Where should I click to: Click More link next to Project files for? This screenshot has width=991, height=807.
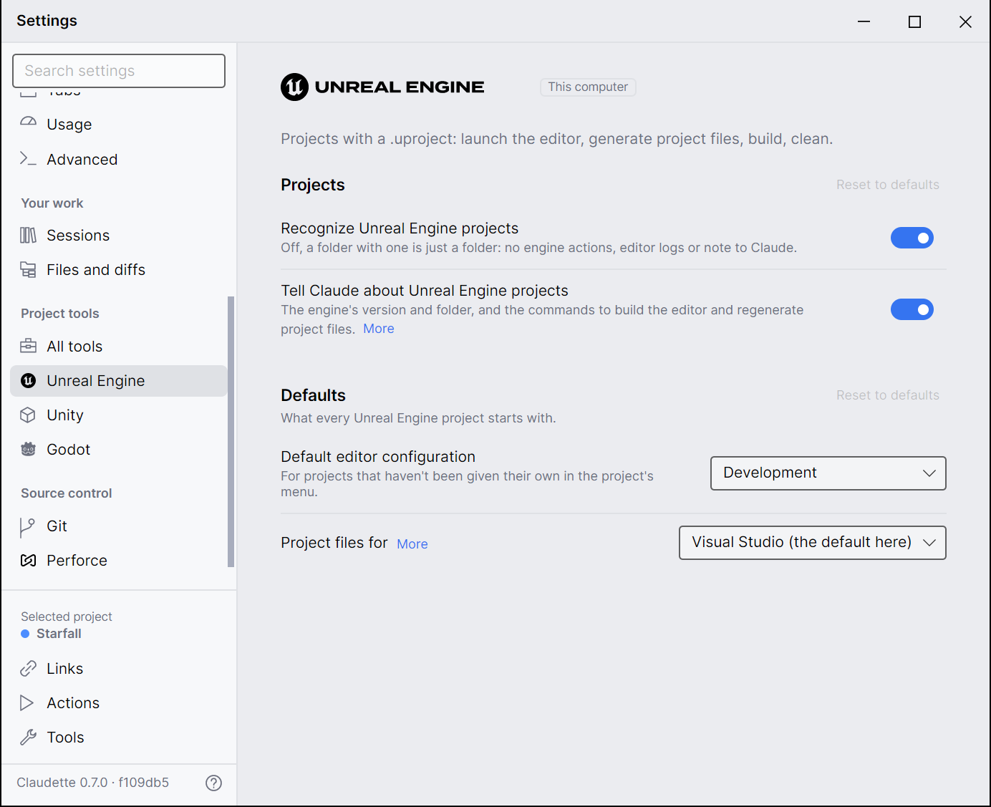click(x=412, y=543)
